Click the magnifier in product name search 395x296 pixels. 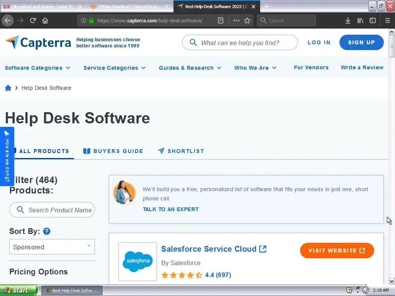[x=20, y=210]
